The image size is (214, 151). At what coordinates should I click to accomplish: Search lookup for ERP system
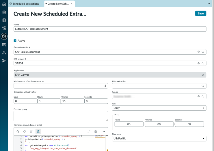pyautogui.click(x=203, y=63)
